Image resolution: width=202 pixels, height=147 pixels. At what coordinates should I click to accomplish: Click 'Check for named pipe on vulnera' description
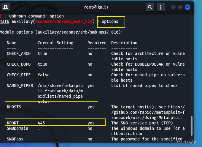tap(148, 75)
